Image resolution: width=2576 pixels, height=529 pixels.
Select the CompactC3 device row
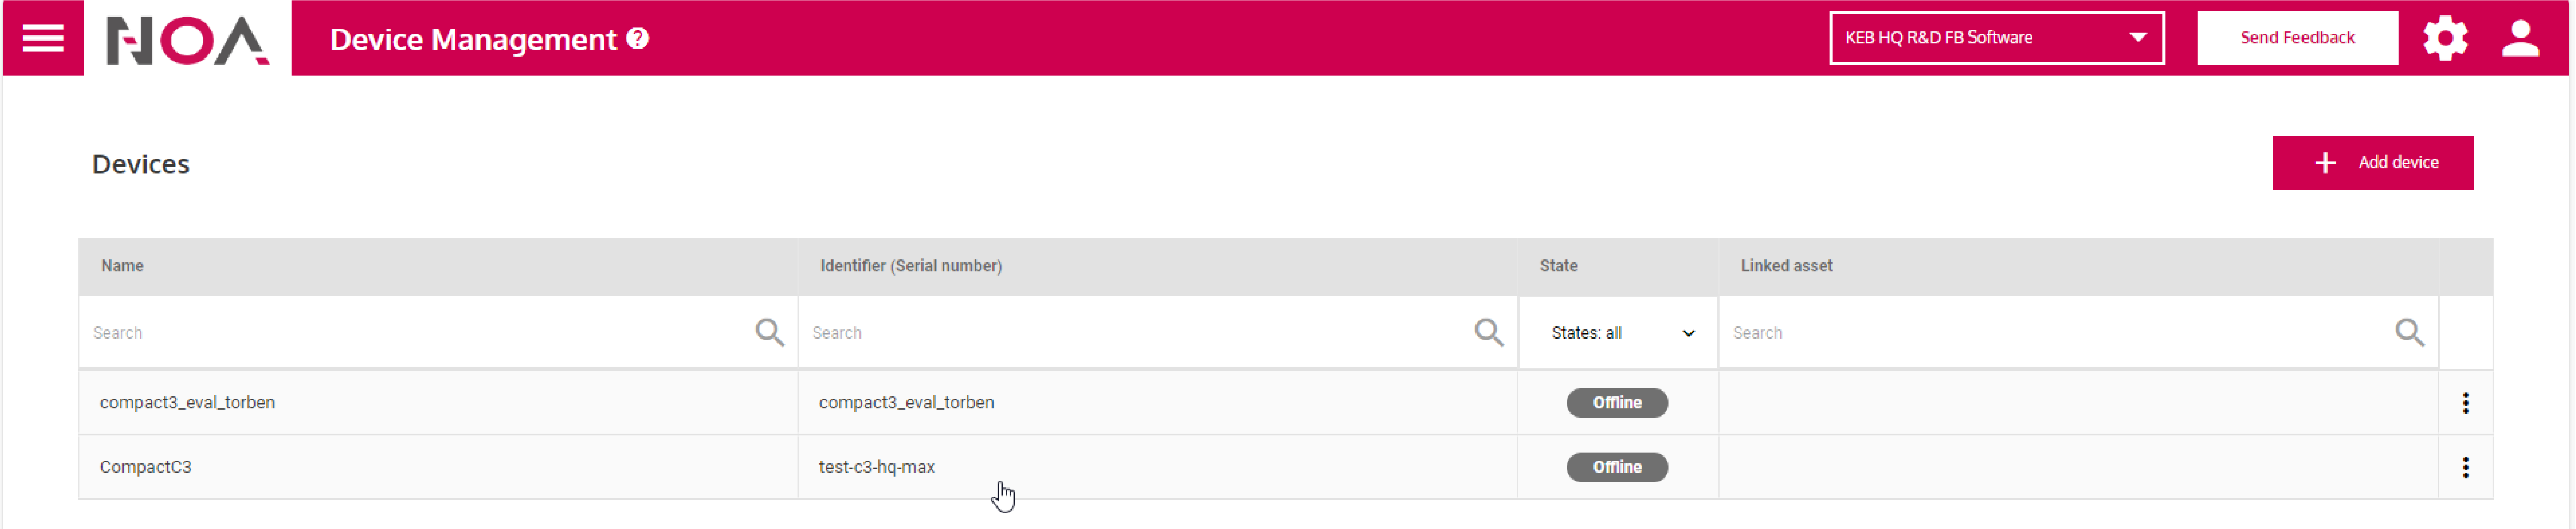[146, 467]
